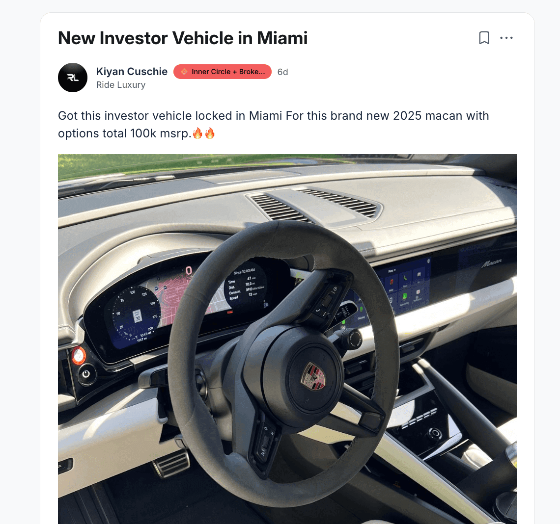Click the Inner Circle + Broke... badge
This screenshot has width=560, height=524.
[223, 72]
